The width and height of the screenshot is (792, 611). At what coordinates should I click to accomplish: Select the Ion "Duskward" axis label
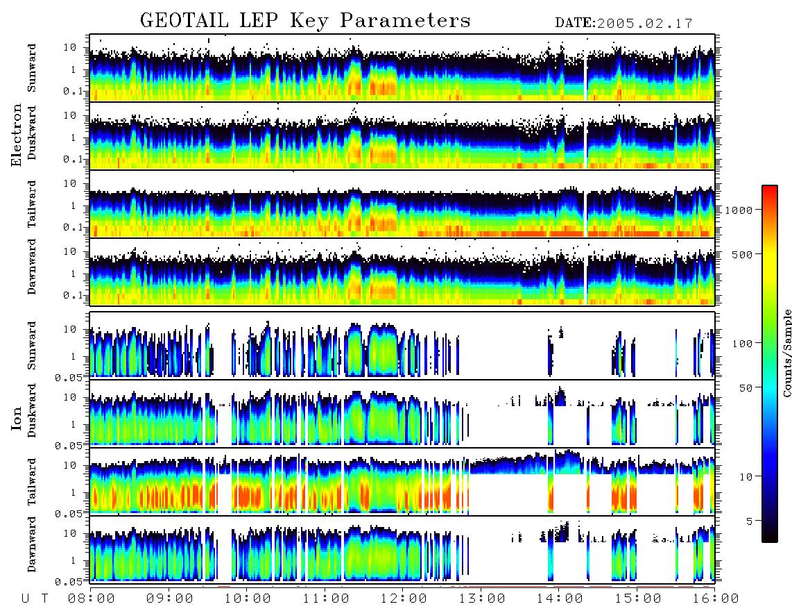pos(32,411)
